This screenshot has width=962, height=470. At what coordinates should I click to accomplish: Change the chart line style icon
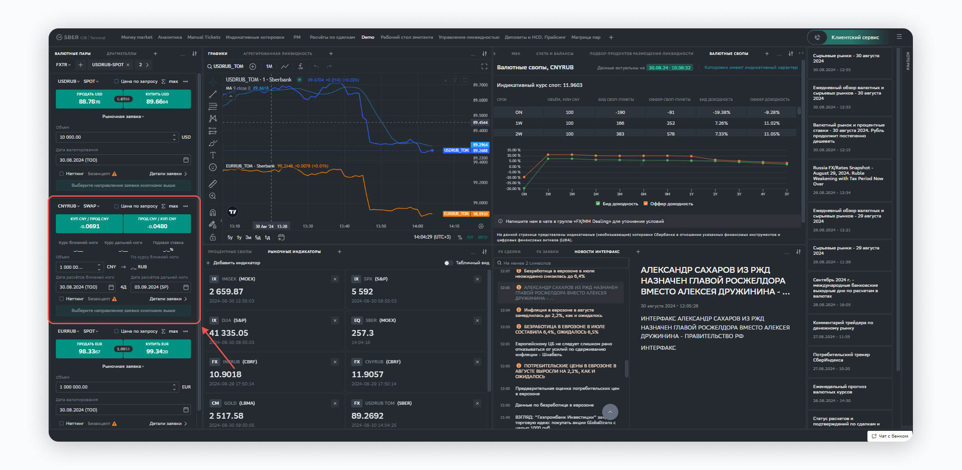pos(285,66)
